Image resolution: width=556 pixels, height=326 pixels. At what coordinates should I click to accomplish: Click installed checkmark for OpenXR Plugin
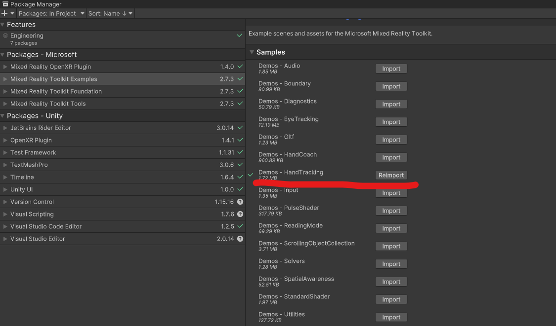tap(240, 140)
